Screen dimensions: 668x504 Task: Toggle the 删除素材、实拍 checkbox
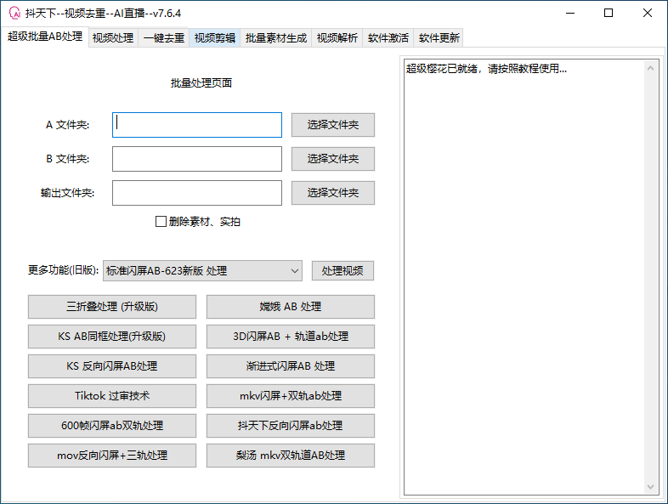coord(161,222)
